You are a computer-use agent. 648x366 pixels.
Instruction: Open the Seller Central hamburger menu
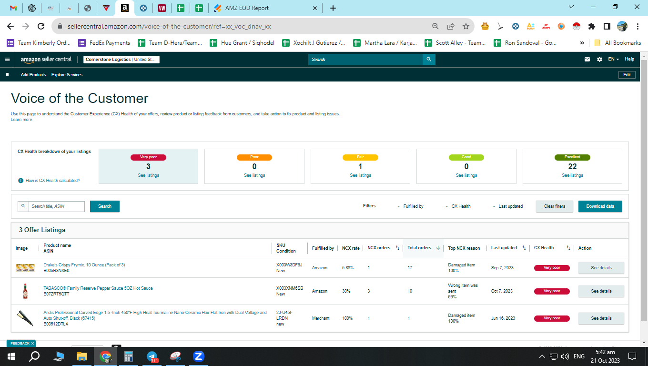[x=7, y=60]
